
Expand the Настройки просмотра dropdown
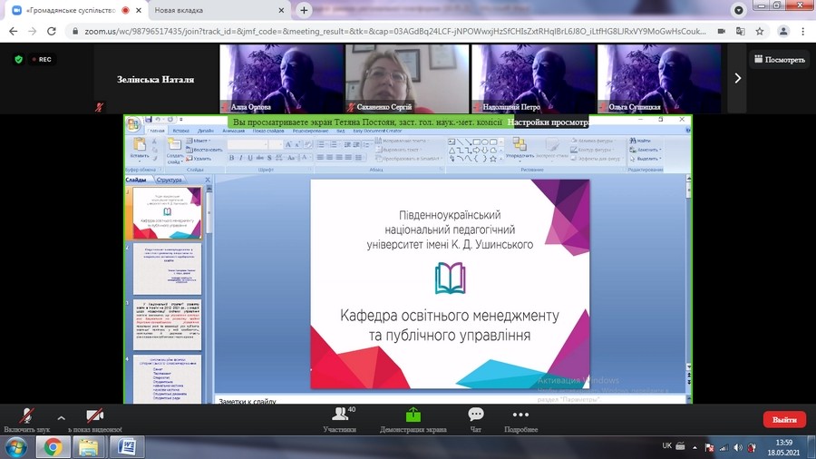pos(549,122)
